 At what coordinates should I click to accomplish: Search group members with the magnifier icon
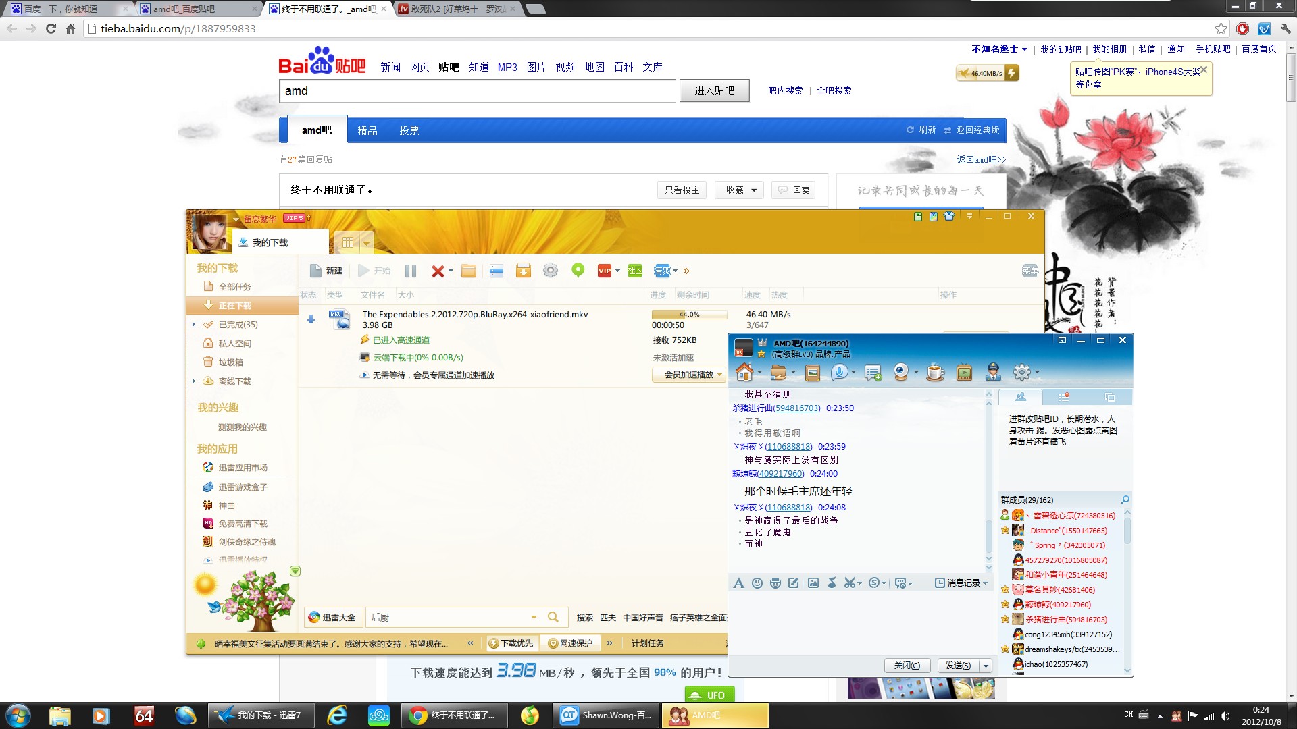(1125, 500)
